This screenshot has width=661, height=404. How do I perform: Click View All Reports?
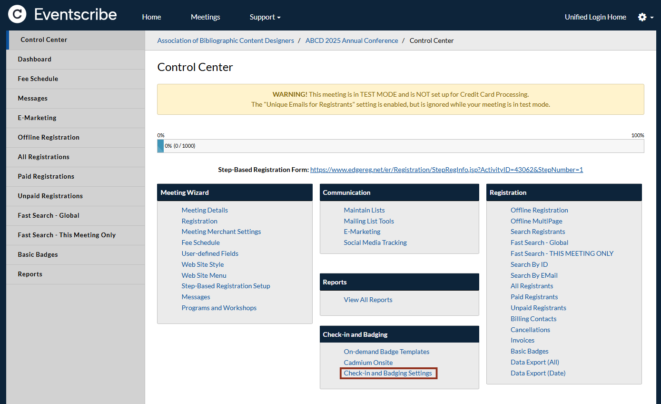[x=368, y=300]
